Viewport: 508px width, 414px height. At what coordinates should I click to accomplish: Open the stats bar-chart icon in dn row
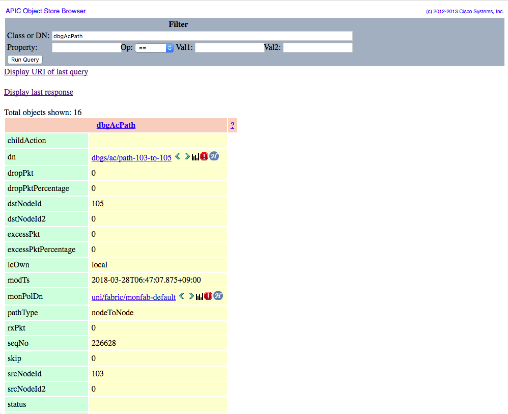pos(195,157)
